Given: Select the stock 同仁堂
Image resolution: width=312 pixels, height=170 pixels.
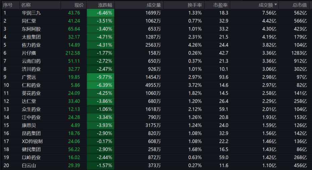Looking at the screenshot, I should coord(29,21).
